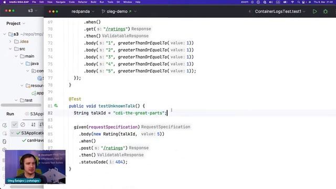The height and width of the screenshot is (189, 336).
Task: Open the Project view dropdown
Action: [x=16, y=23]
